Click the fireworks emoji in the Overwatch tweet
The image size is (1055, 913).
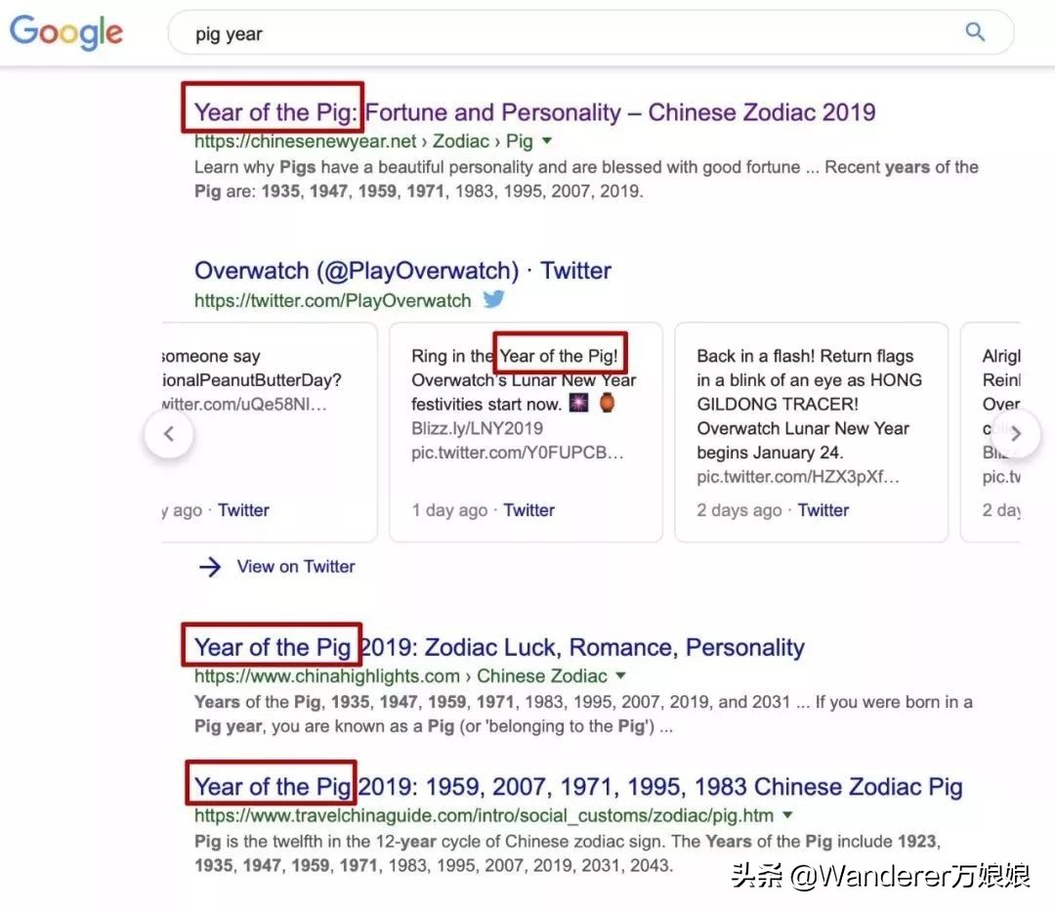(x=578, y=404)
